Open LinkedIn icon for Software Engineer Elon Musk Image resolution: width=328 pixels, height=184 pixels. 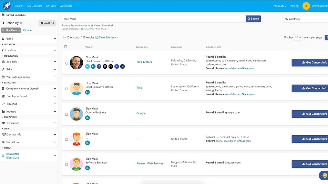(x=88, y=168)
